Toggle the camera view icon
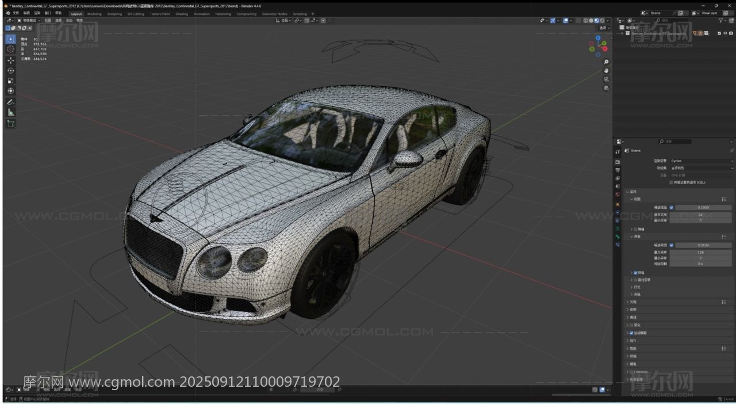This screenshot has width=736, height=404. tap(606, 79)
